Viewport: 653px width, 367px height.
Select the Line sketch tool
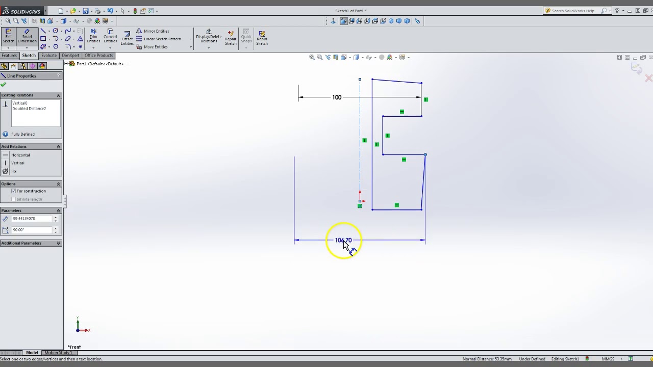(43, 31)
